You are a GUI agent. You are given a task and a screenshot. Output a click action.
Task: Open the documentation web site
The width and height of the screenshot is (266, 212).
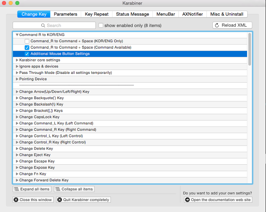tap(218, 200)
